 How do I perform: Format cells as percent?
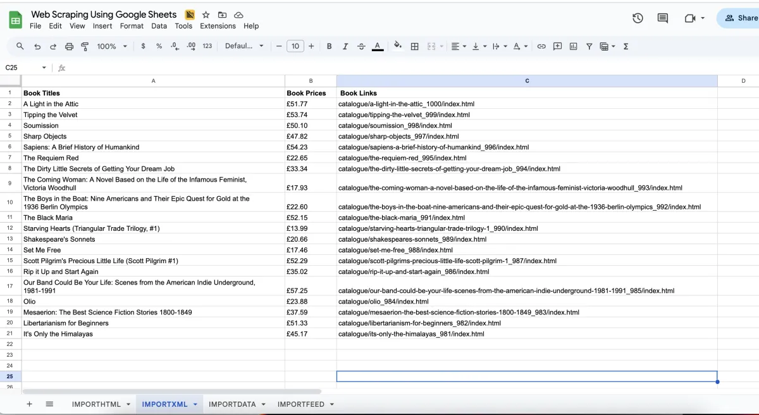coord(159,46)
